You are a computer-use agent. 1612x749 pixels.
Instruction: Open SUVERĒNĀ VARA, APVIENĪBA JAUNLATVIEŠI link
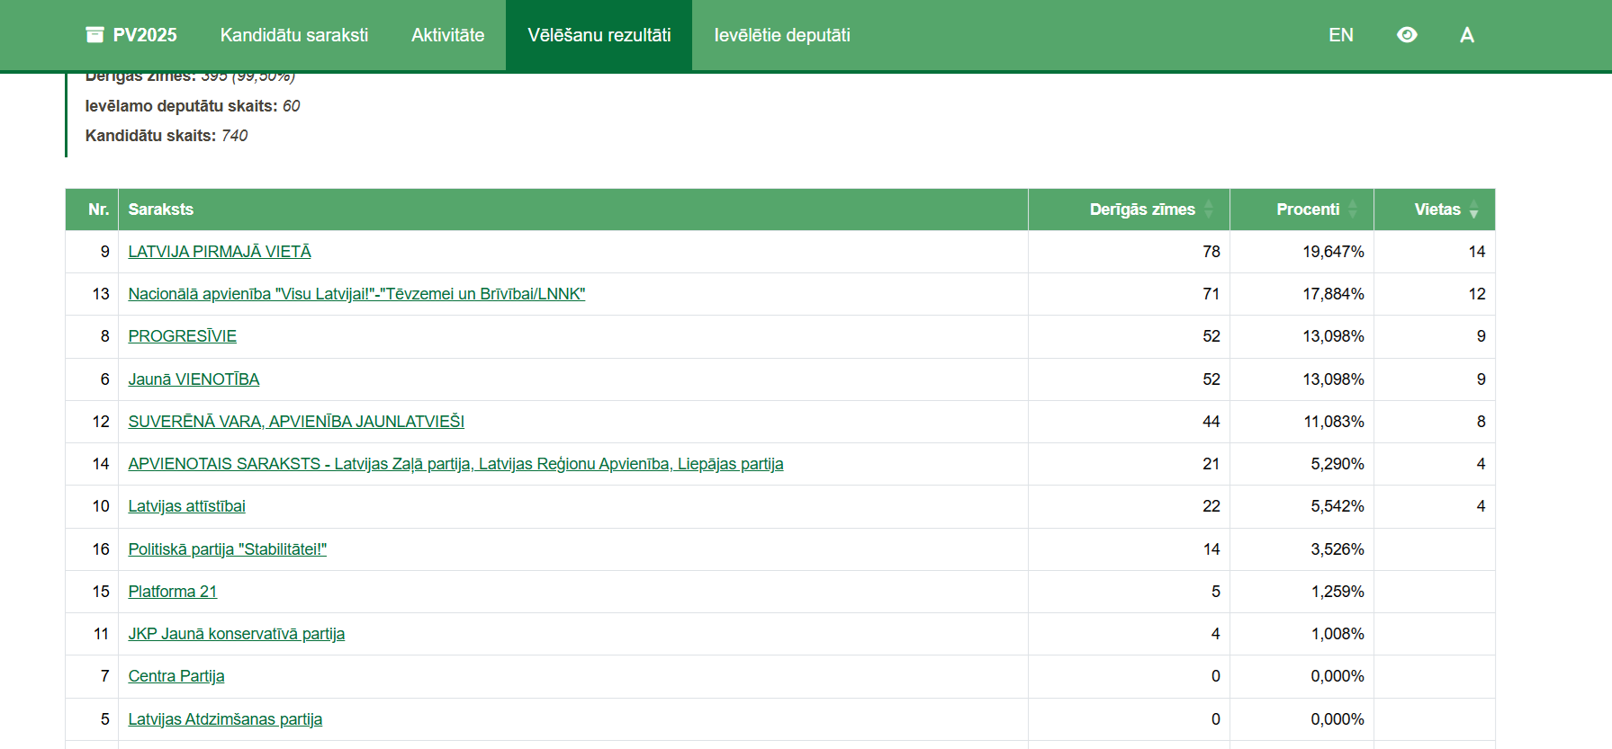coord(296,422)
